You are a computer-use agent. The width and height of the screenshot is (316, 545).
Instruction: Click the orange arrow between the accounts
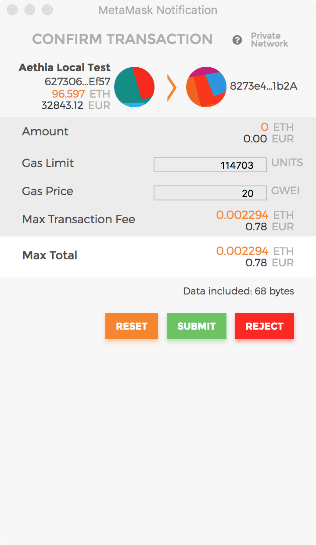point(172,87)
